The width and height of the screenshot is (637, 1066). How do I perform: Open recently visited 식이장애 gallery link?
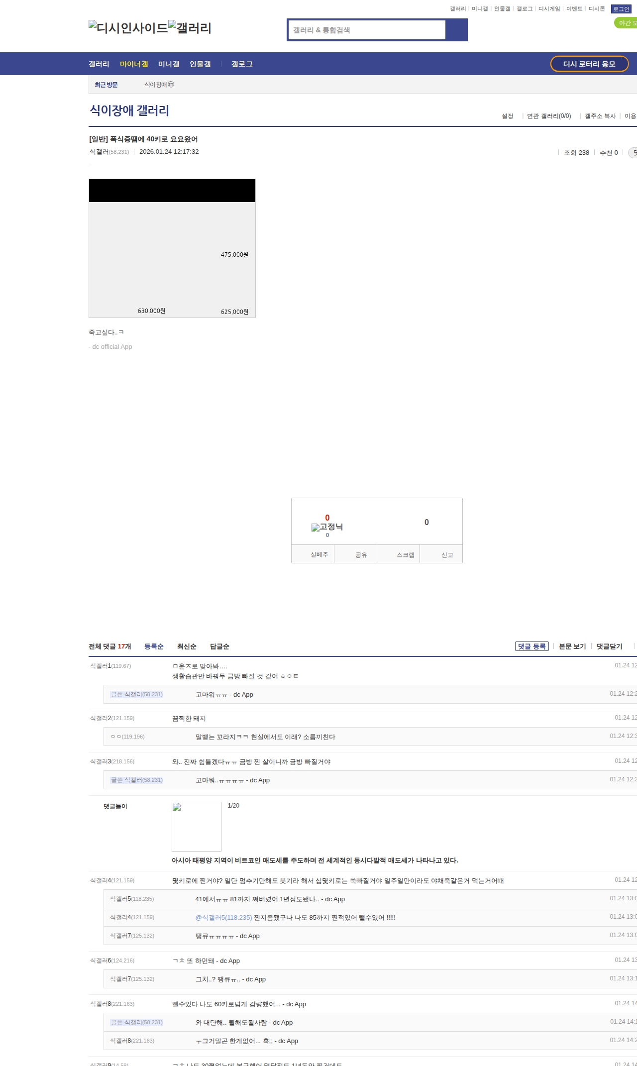159,85
